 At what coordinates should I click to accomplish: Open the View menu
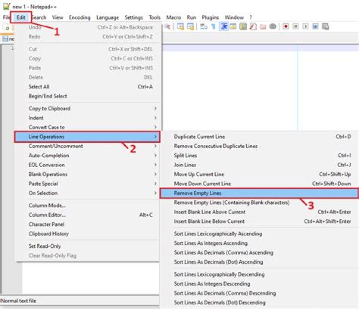pos(57,17)
